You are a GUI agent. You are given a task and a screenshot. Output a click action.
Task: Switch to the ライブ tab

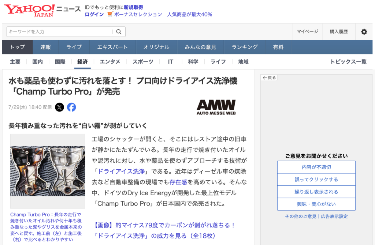(x=74, y=47)
